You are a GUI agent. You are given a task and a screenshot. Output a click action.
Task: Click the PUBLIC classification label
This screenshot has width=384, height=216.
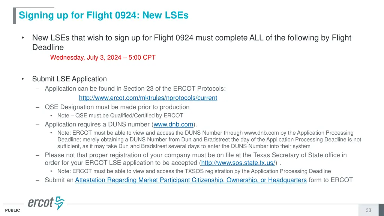pyautogui.click(x=13, y=211)
